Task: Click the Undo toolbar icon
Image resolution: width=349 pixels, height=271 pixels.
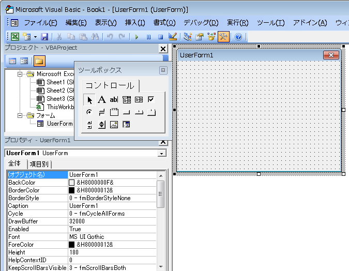Action: tap(110, 37)
